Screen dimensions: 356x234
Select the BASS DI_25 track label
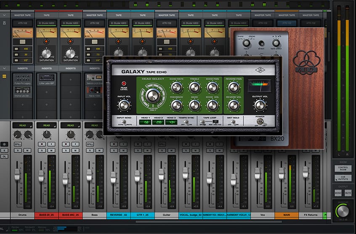click(47, 215)
